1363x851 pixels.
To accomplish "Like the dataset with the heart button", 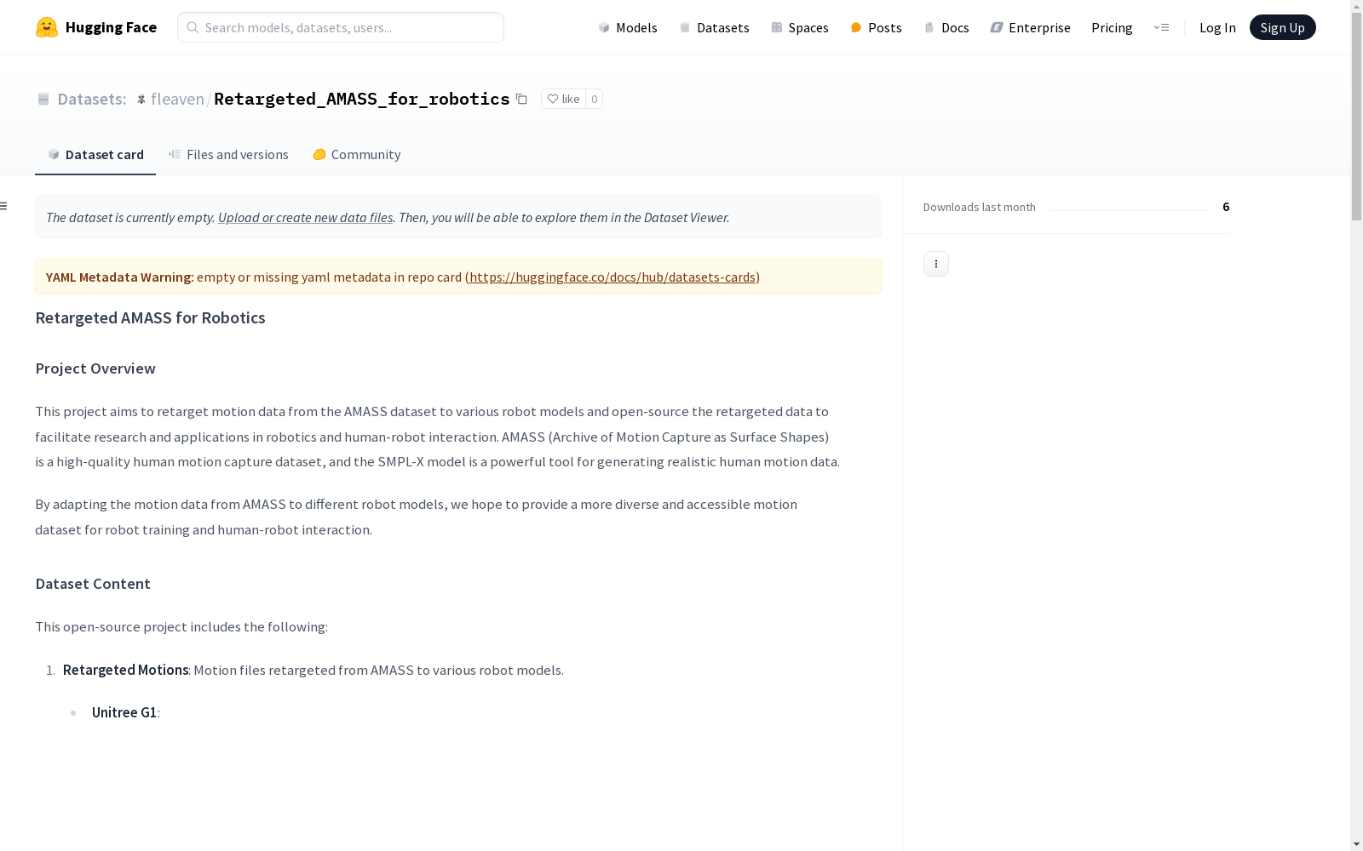I will point(563,99).
